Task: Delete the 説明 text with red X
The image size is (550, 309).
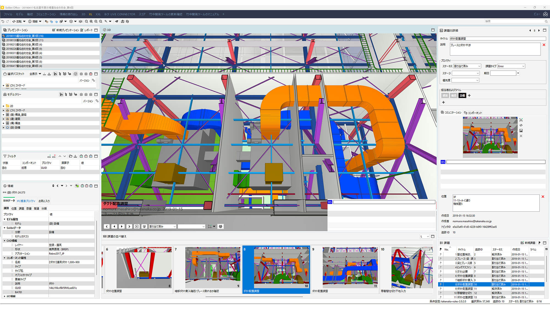Action: point(544,45)
